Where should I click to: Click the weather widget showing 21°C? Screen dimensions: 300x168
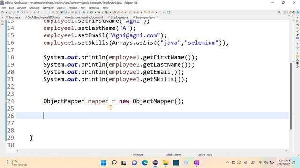click(16, 162)
